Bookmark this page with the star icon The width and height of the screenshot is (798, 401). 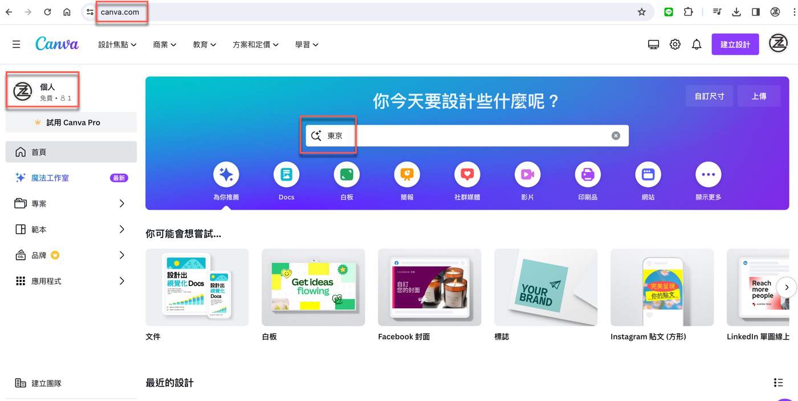coord(642,12)
